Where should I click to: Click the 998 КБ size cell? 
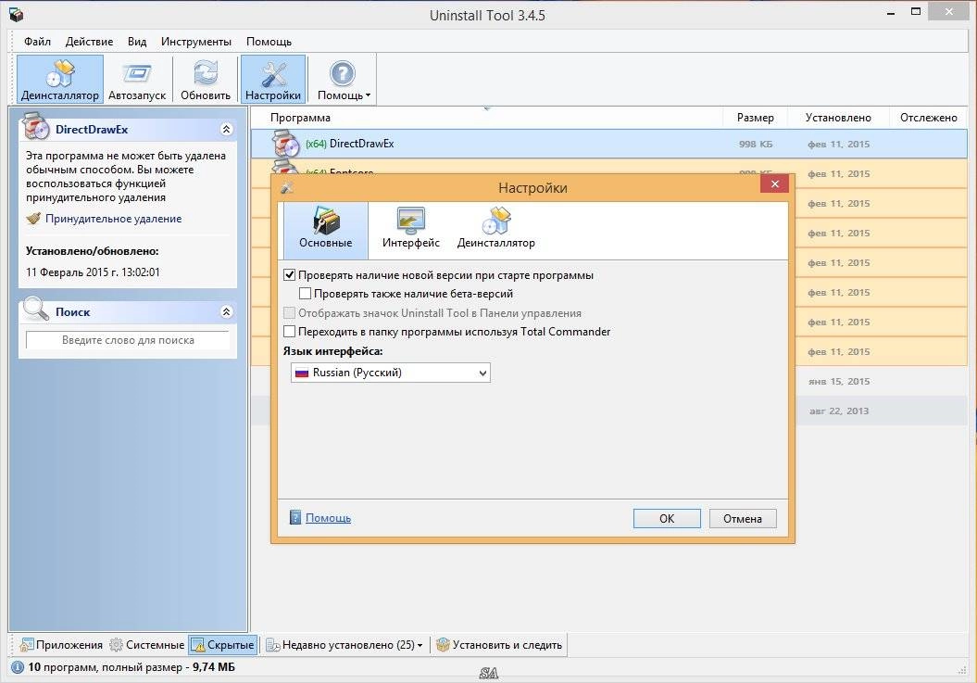(755, 144)
